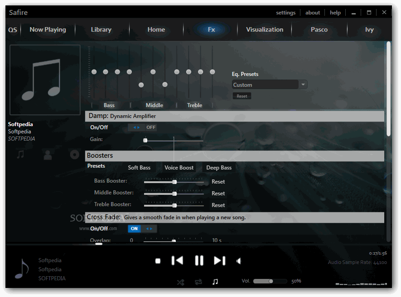Click the Cross Fade Overlap slider handle
This screenshot has width=401, height=297.
click(174, 240)
